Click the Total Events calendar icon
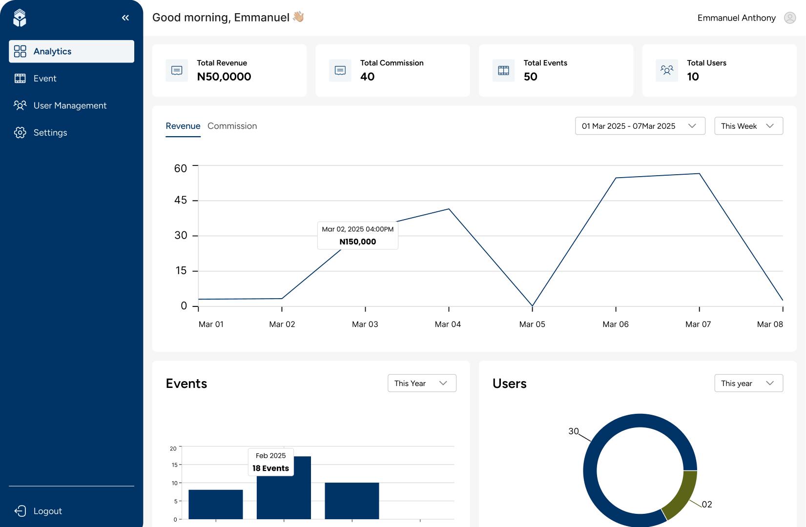Screen dimensions: 806x527 pyautogui.click(x=503, y=70)
